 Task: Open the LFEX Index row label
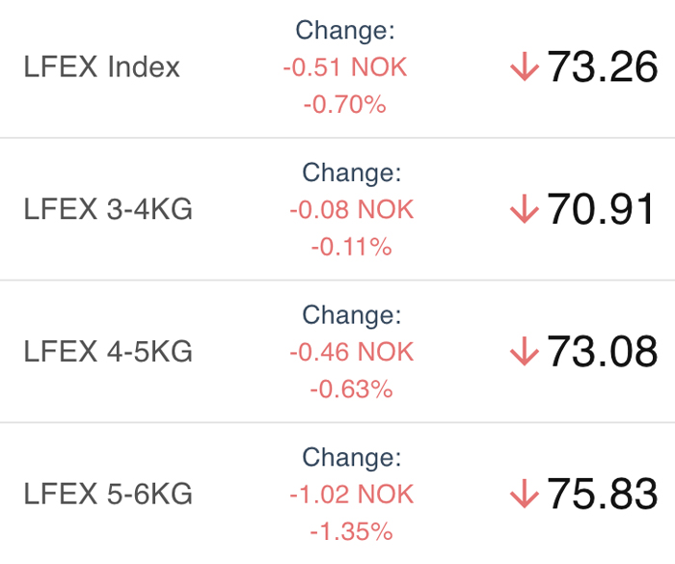pos(101,67)
